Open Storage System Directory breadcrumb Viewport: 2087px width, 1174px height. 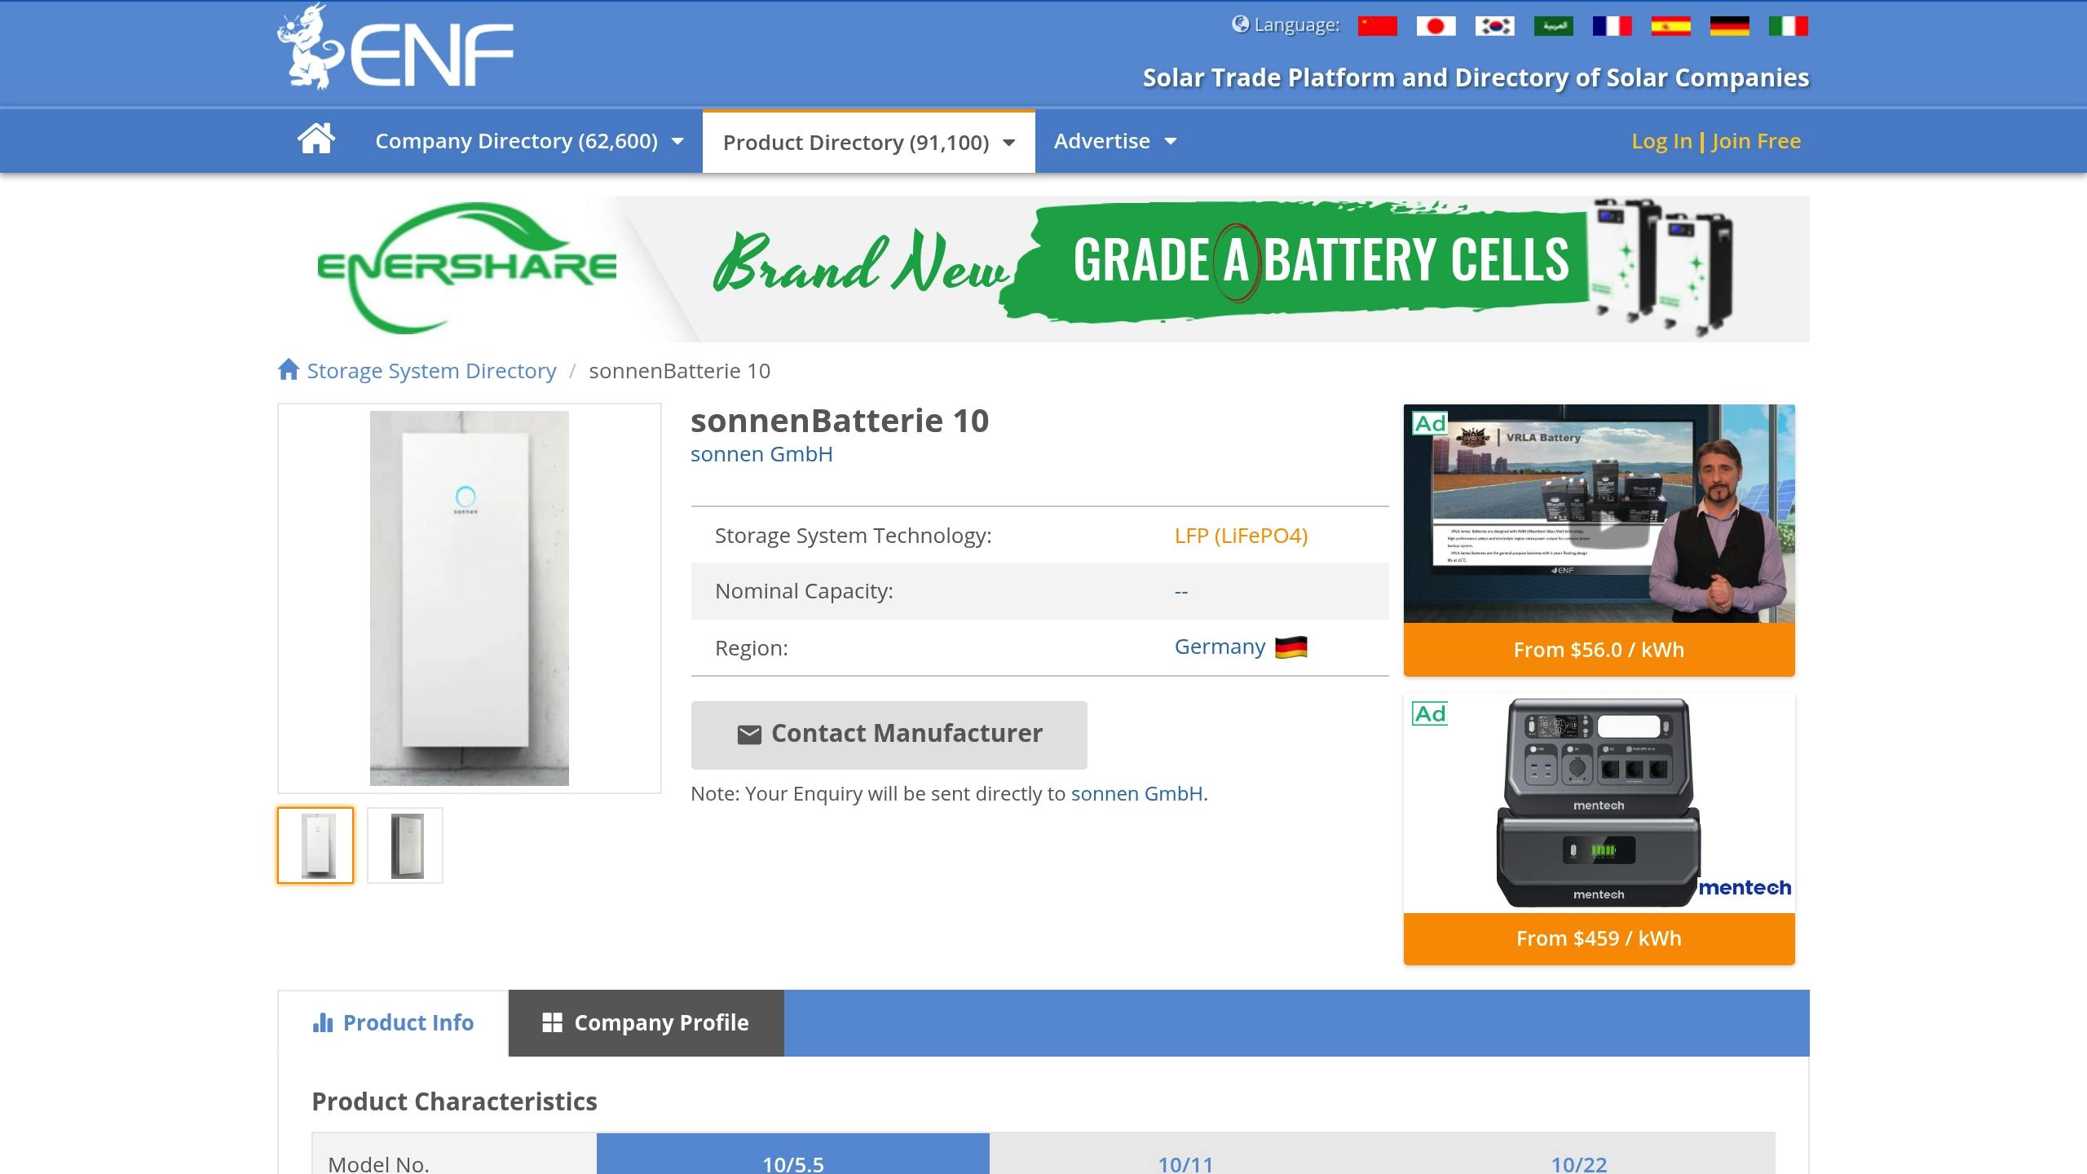[x=431, y=371]
